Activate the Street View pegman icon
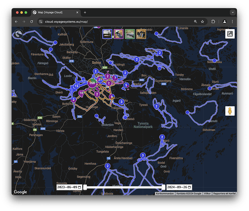249x211 pixels. [230, 111]
